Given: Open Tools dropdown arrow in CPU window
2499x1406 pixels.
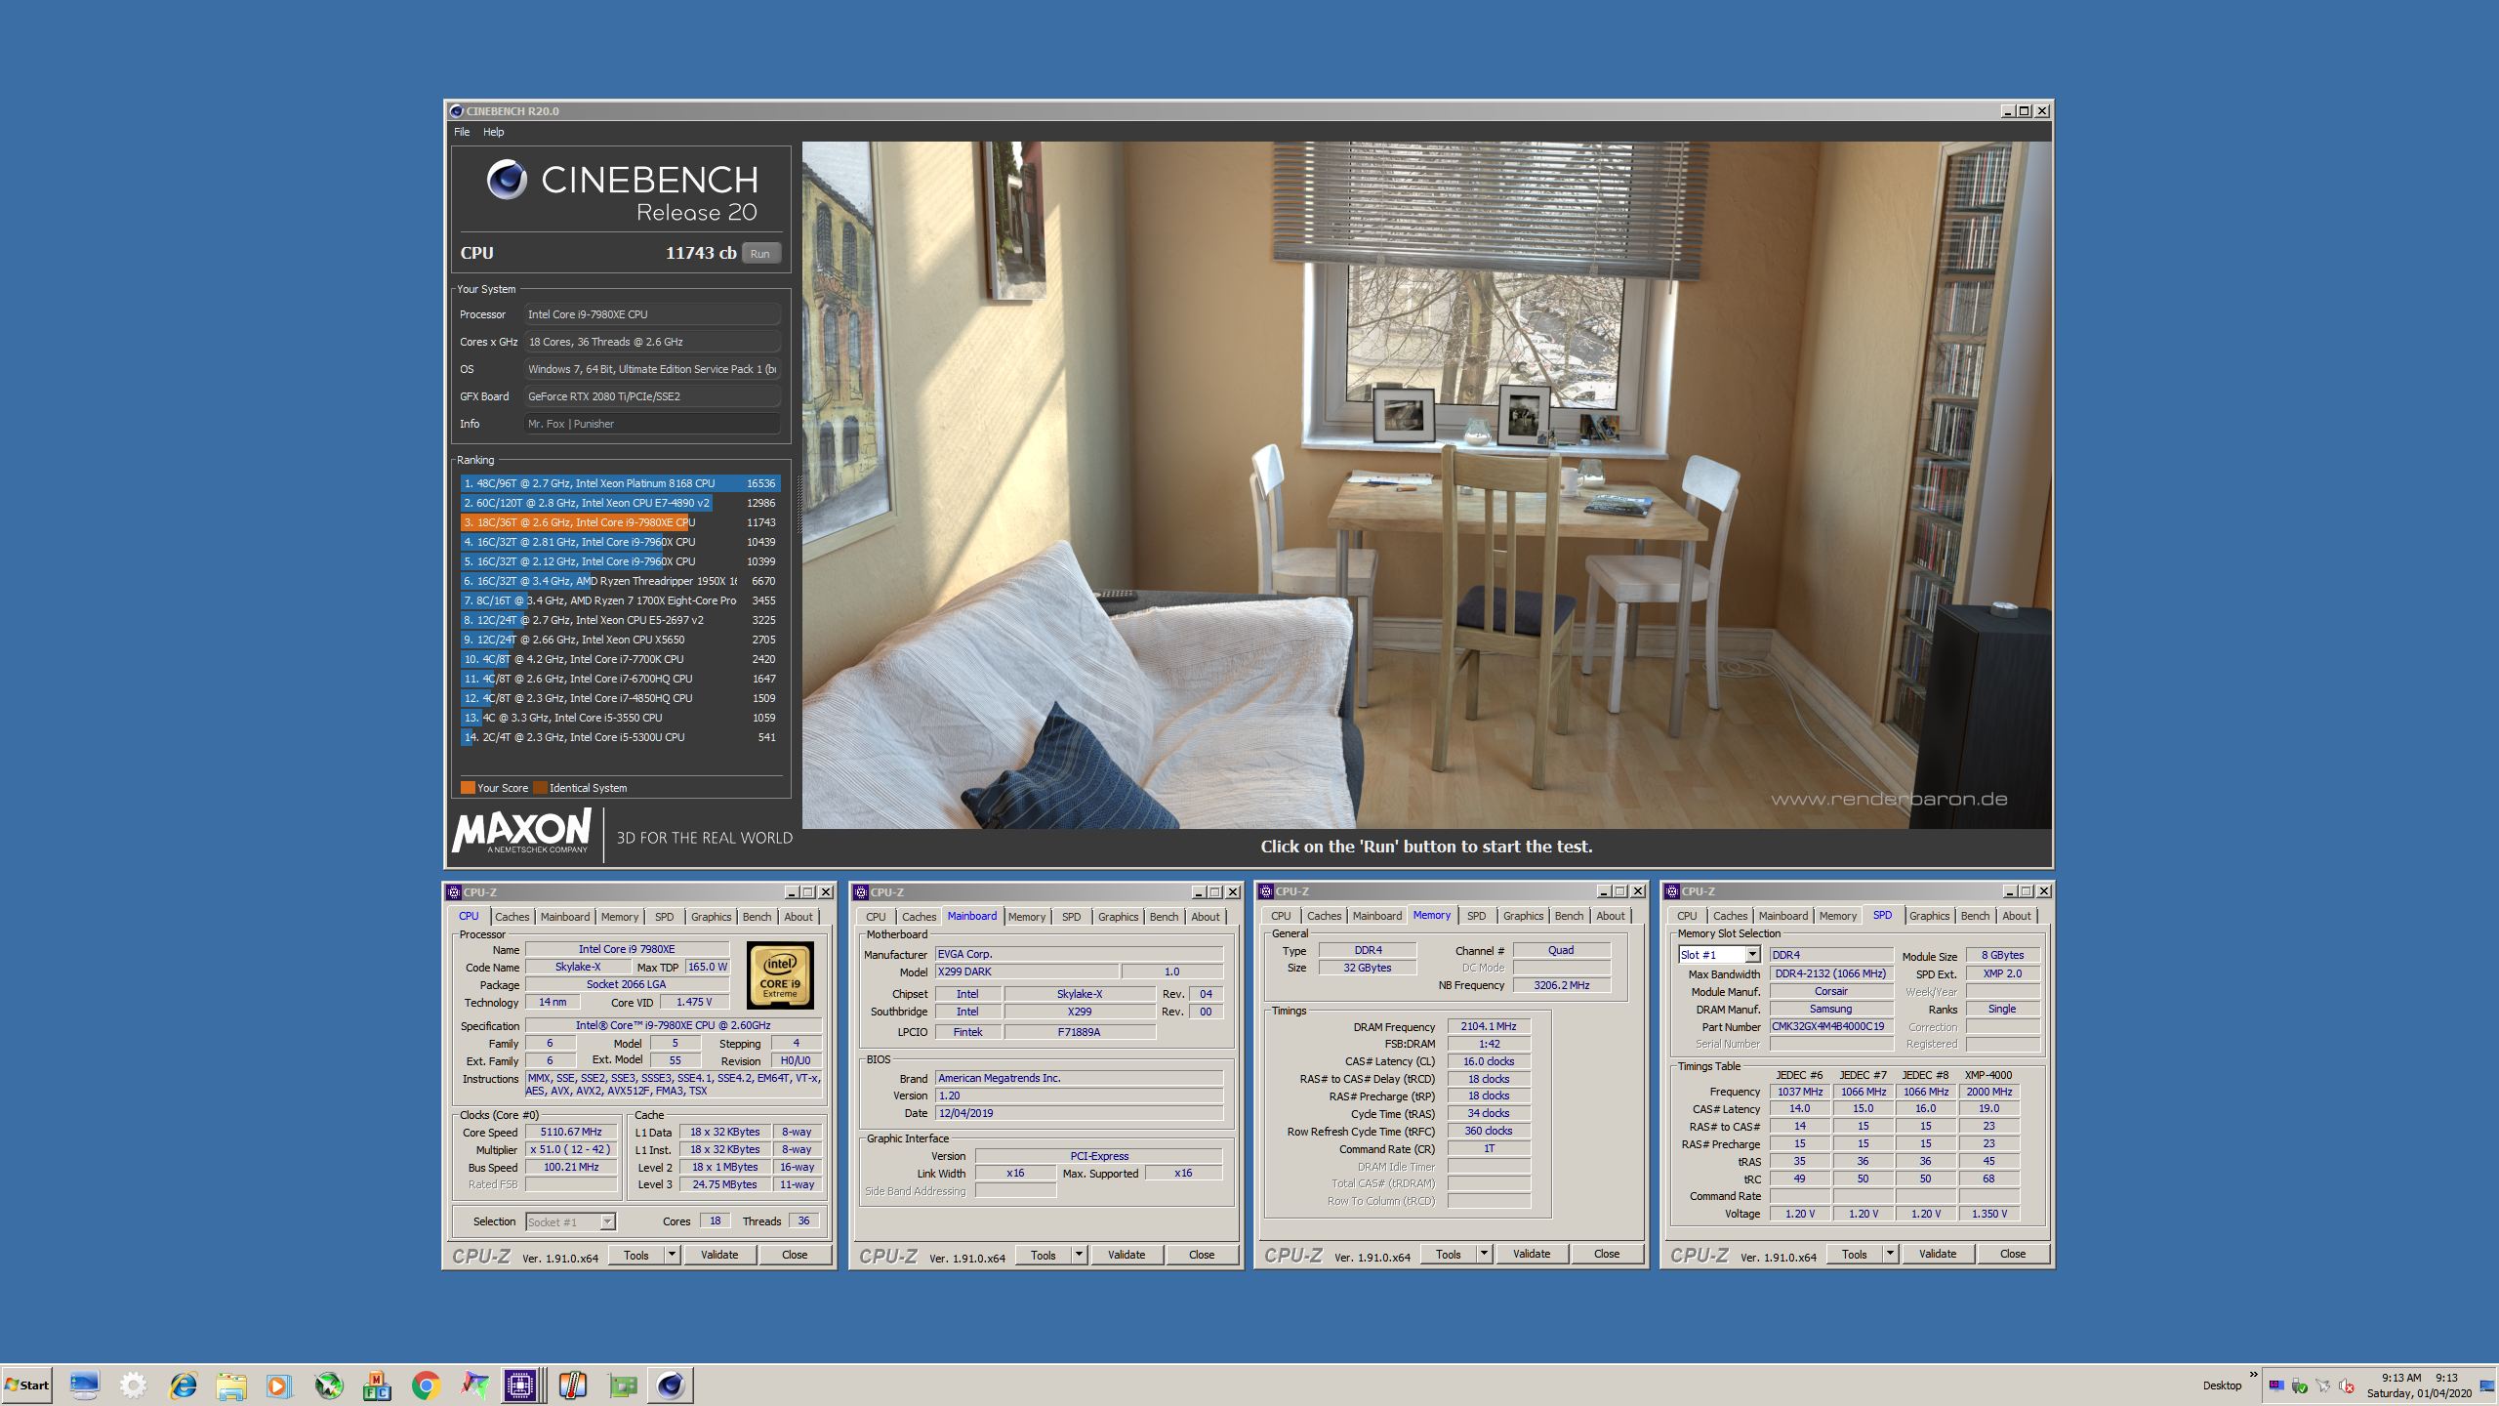Looking at the screenshot, I should (x=672, y=1255).
